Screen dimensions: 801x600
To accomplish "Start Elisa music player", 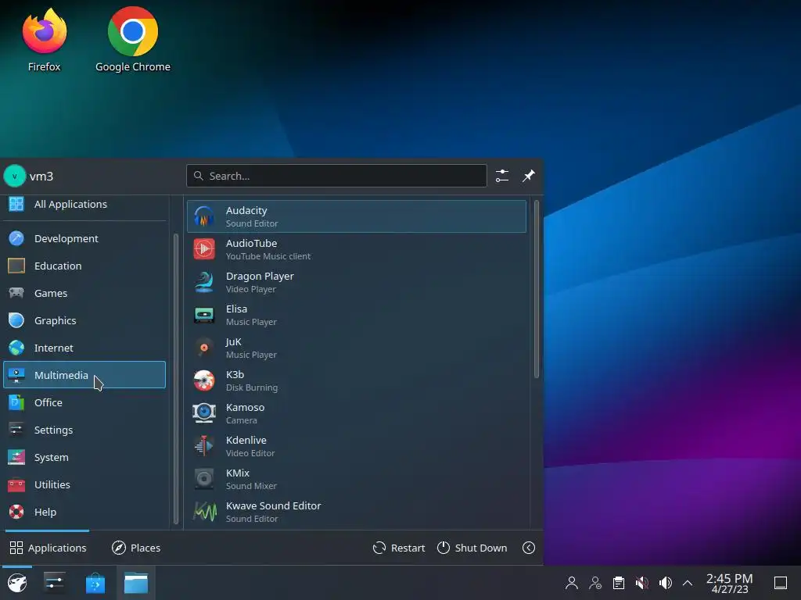I will pos(357,315).
